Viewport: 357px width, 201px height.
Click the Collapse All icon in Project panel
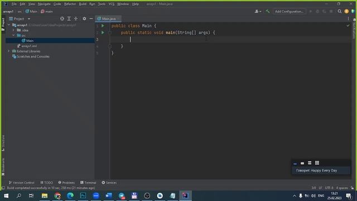pyautogui.click(x=76, y=18)
